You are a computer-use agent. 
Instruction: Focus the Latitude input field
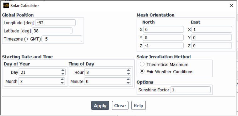pos(52,31)
